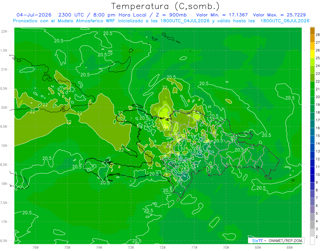The width and height of the screenshot is (325, 251).
Task: Click the "75W" longitude axis label
Action: pos(67,247)
